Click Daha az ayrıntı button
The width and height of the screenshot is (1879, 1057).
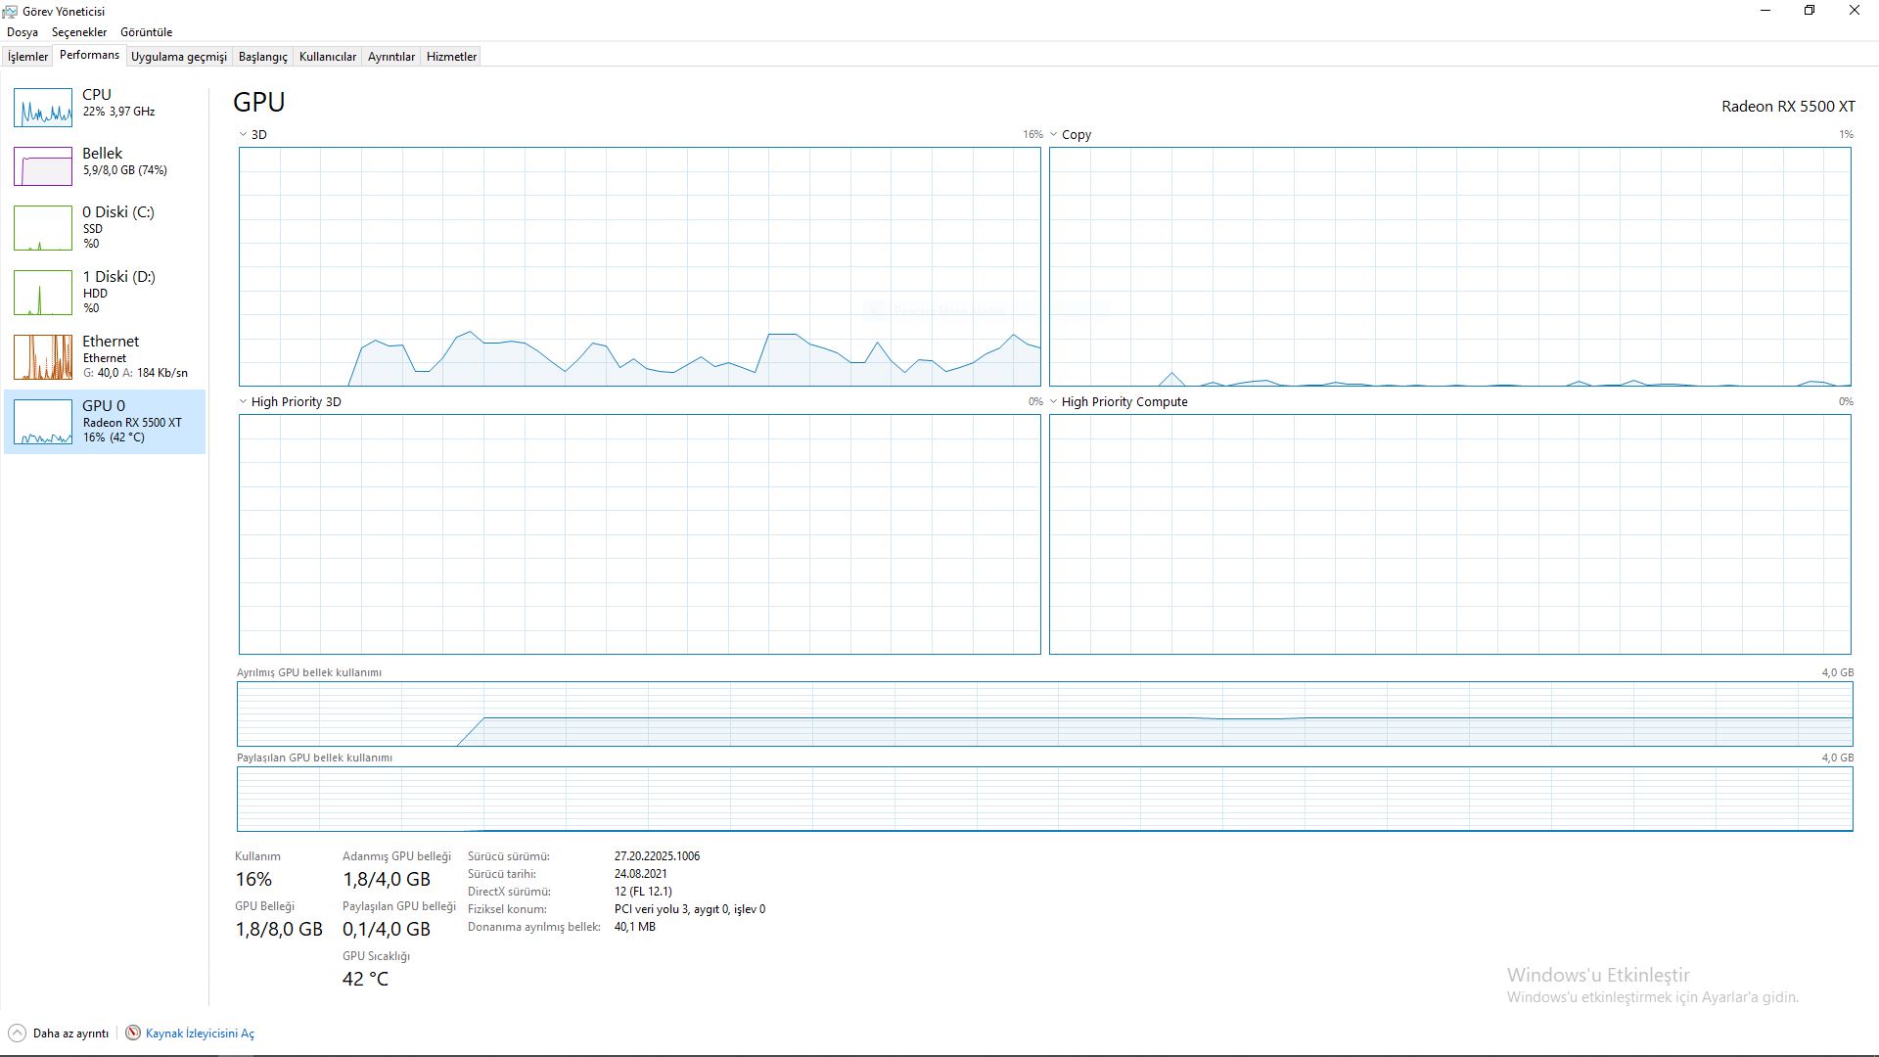point(70,1034)
